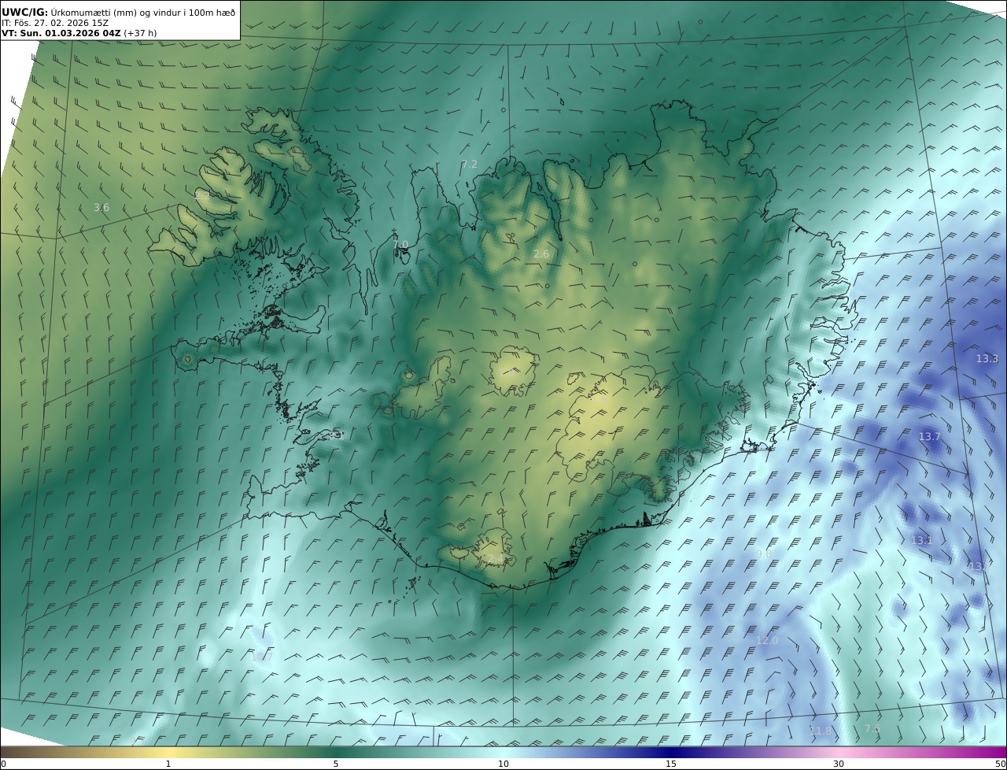Click the 13.7 value label on the map

click(x=930, y=436)
